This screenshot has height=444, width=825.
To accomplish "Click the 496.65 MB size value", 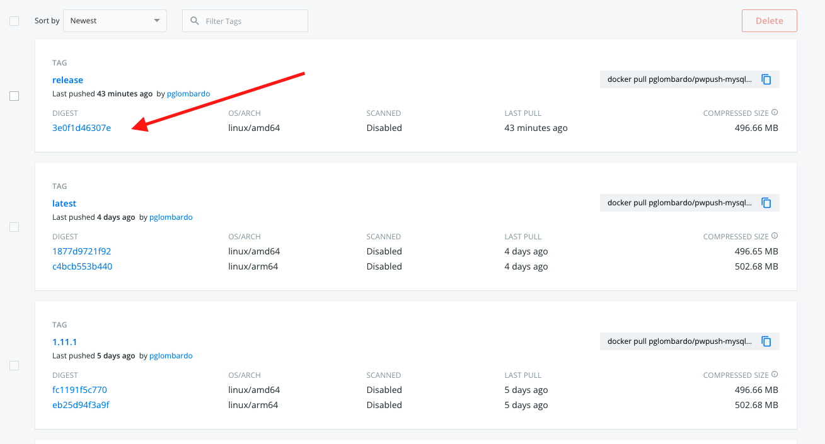I will pos(756,251).
